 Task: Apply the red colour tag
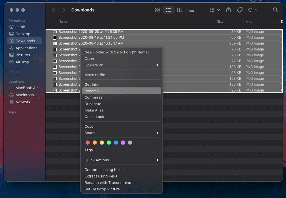click(87, 143)
